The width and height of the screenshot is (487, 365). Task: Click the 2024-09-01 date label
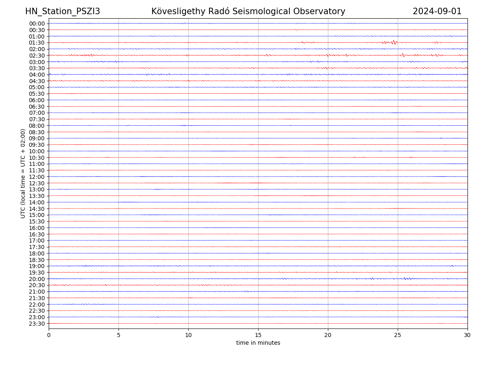tap(437, 11)
